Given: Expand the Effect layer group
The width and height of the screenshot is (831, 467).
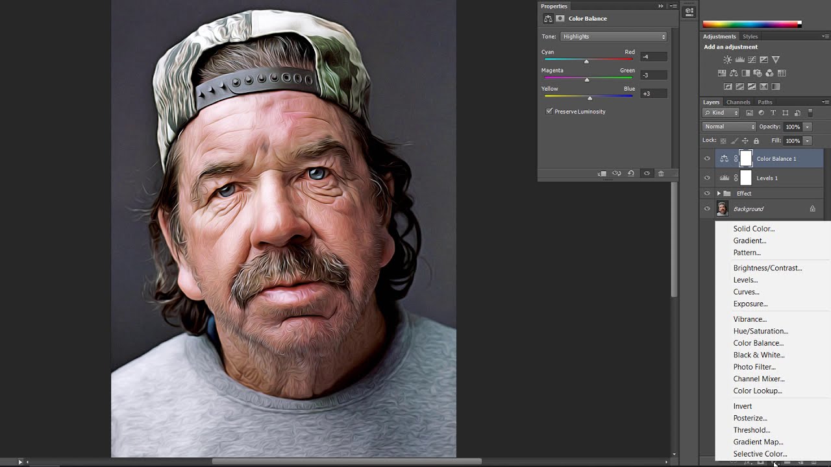Looking at the screenshot, I should click(x=719, y=193).
